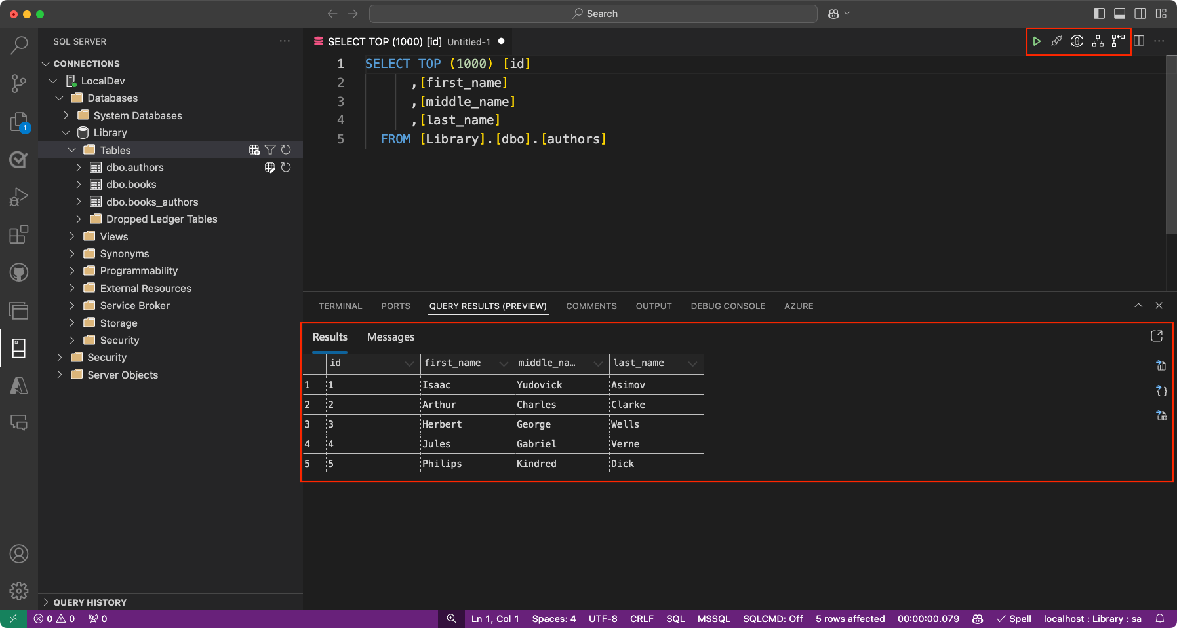Run the query with the green play icon

pos(1037,41)
